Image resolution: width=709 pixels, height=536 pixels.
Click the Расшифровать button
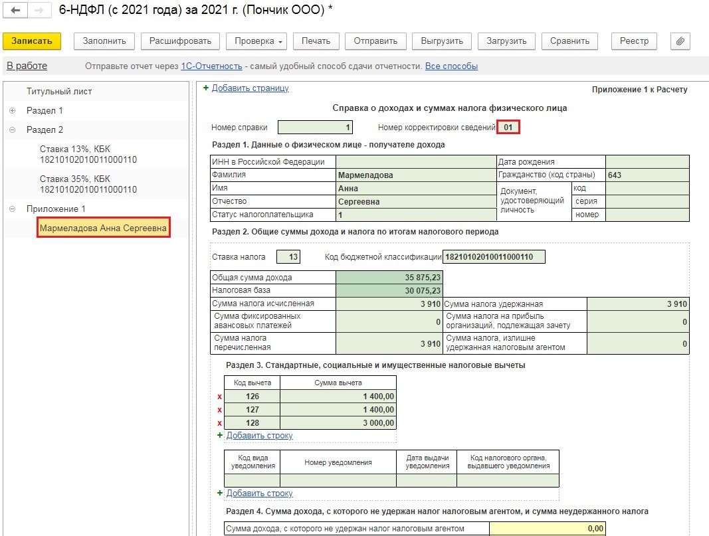[x=181, y=41]
